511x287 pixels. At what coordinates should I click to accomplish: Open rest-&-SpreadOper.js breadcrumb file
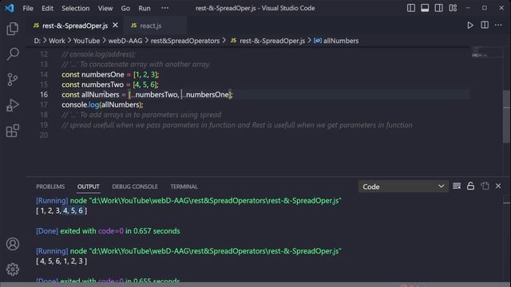coord(272,41)
